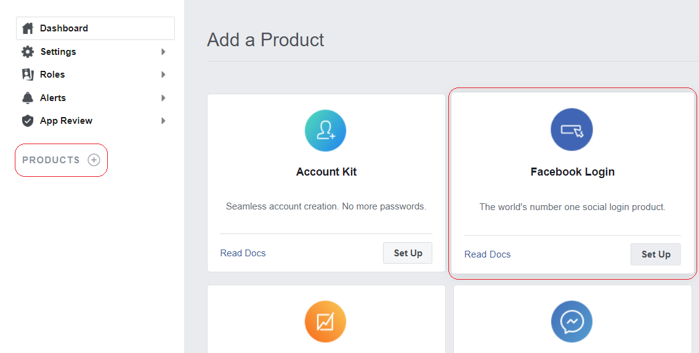Open Read Docs for Account Kit

(x=243, y=253)
